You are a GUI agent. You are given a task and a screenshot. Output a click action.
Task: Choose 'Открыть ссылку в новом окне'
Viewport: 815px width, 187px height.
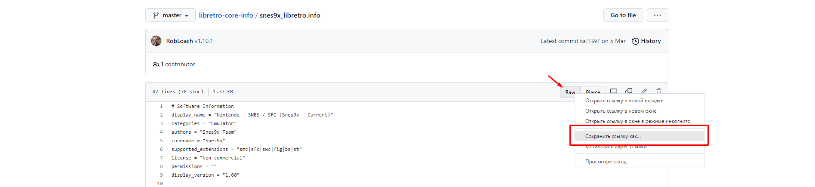click(621, 111)
